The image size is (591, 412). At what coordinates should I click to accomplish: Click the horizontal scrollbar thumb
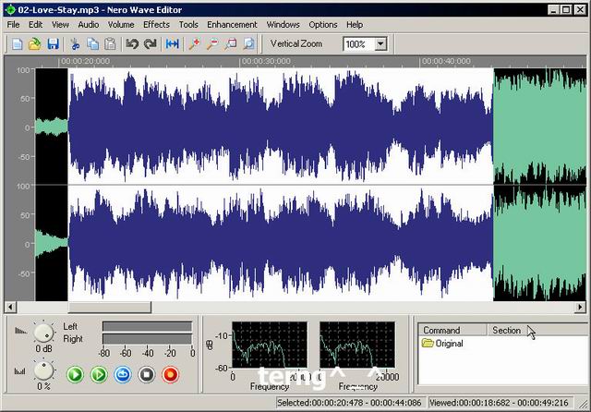tap(110, 308)
